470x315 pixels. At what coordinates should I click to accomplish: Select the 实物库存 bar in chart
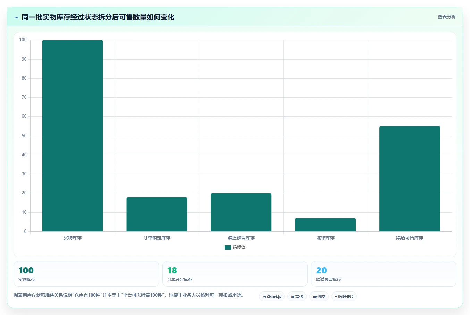pos(73,136)
